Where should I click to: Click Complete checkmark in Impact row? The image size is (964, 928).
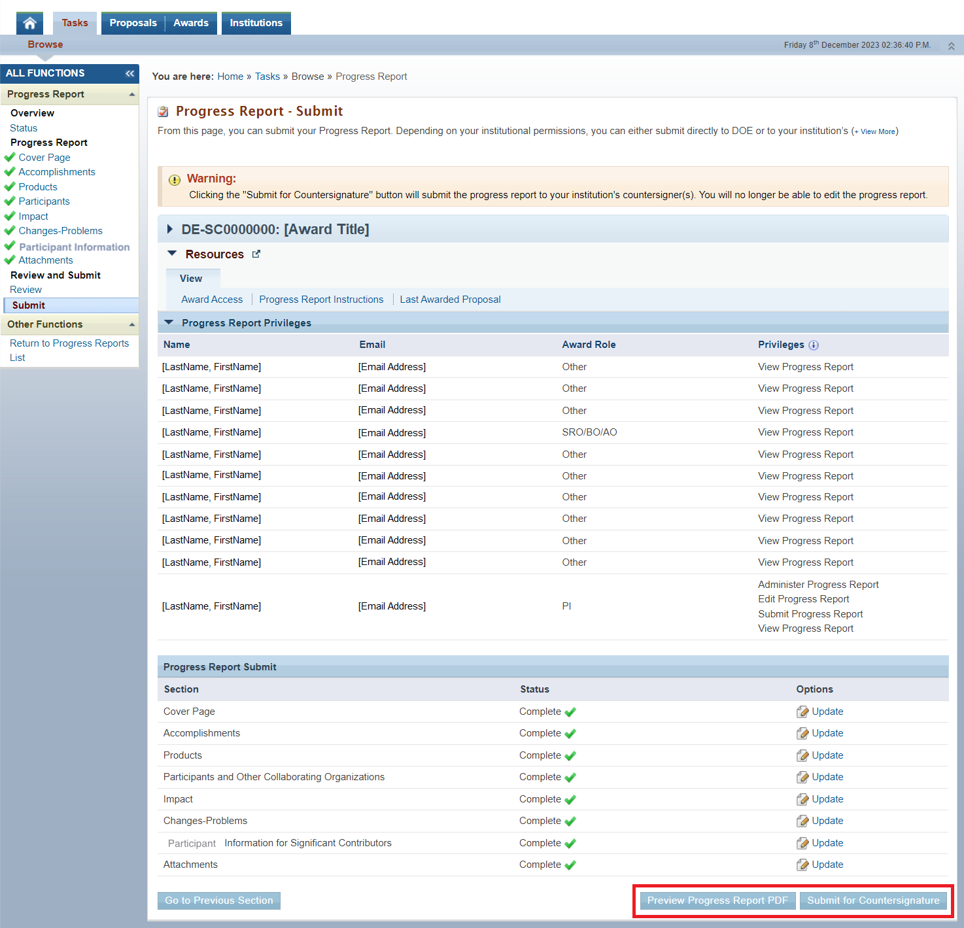coord(570,800)
